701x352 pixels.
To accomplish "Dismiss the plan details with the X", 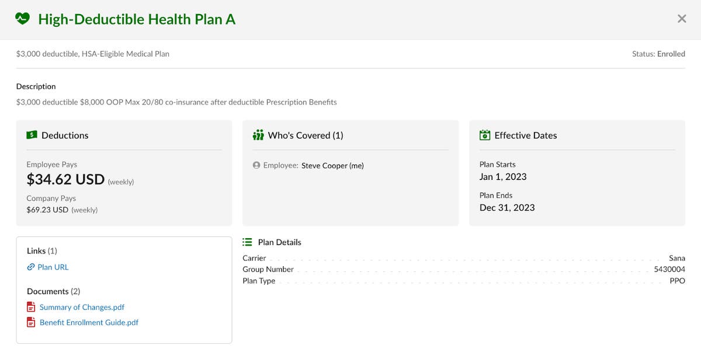I will point(682,18).
